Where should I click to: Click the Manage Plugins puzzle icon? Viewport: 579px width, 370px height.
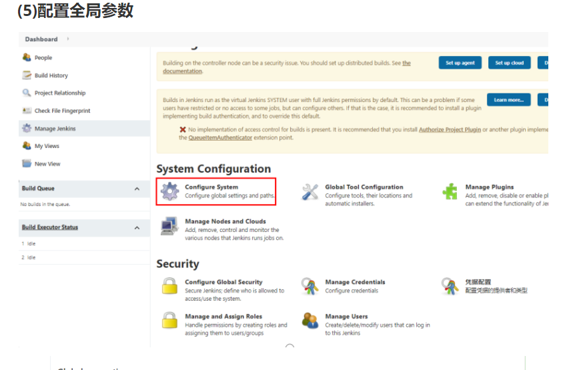coord(450,191)
